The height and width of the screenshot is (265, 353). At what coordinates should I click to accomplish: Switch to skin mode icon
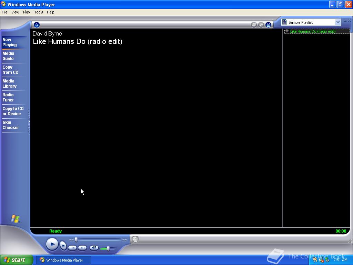point(135,239)
